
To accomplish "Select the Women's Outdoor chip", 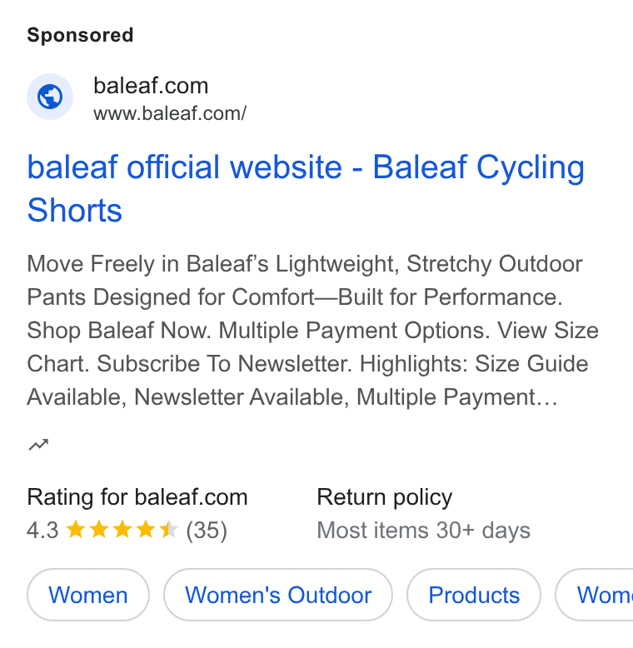I will [278, 595].
